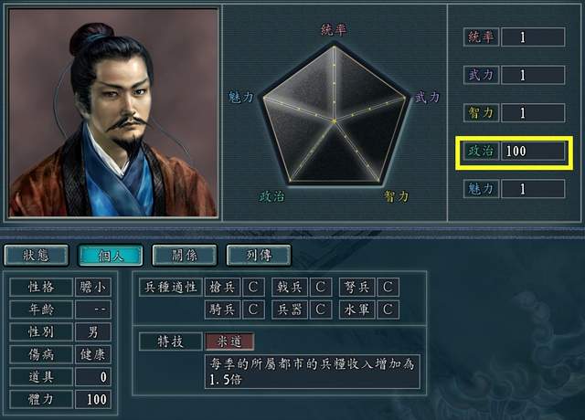Change the 槍兵 aptitude grade C
The height and width of the screenshot is (420, 585).
(x=253, y=287)
